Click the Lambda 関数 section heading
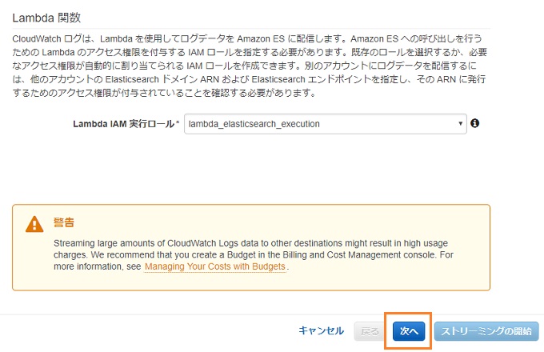The width and height of the screenshot is (544, 352). (46, 18)
